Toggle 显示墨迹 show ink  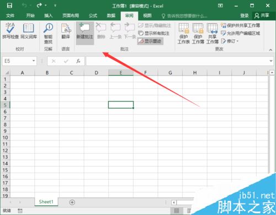pos(150,41)
